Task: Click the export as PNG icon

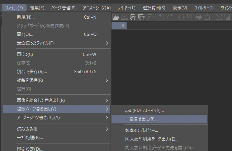Action: [x=142, y=16]
